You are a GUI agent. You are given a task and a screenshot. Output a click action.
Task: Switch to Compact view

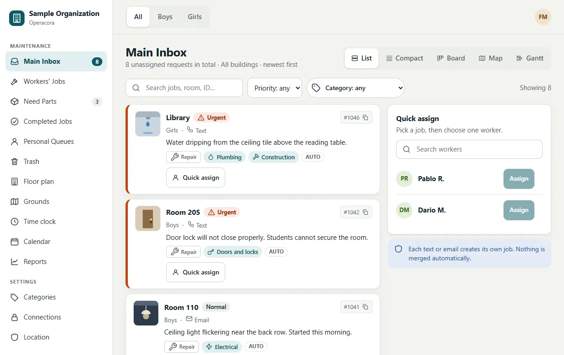click(x=404, y=58)
